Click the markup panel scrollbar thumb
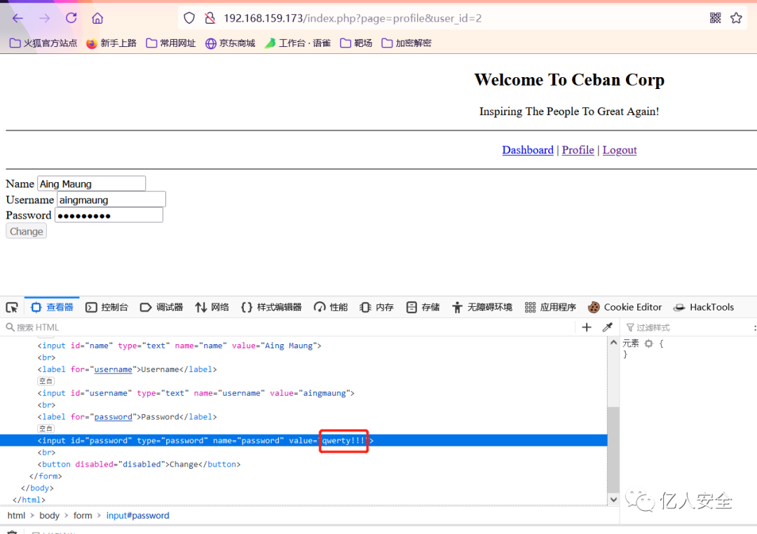Screen dimensions: 757x534 pos(613,450)
